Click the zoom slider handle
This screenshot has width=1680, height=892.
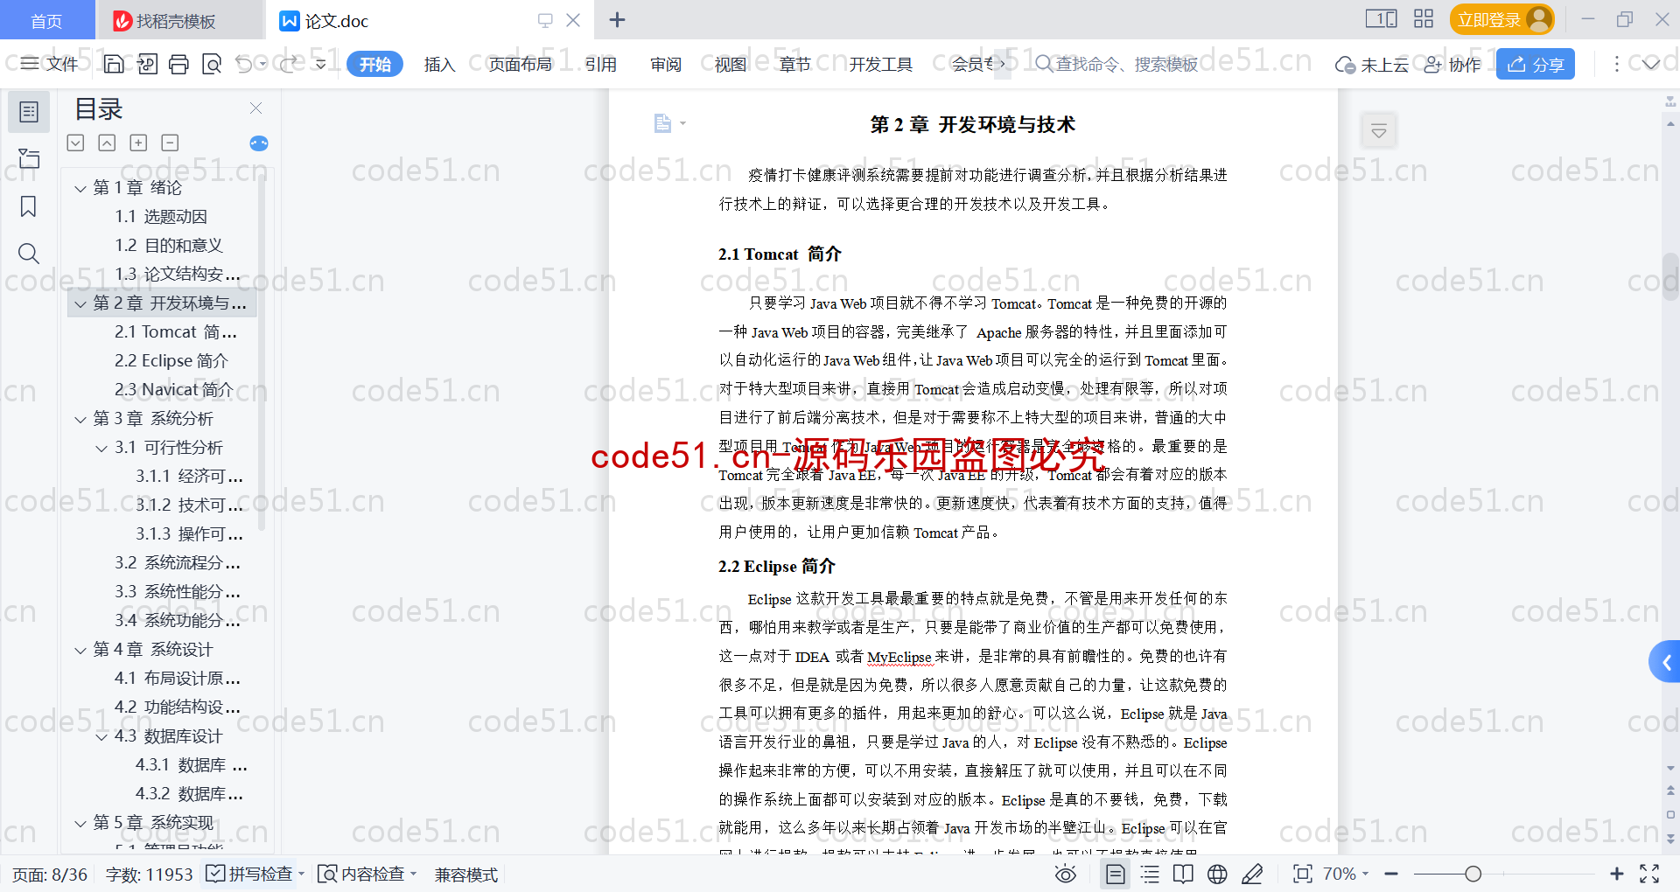(1473, 874)
